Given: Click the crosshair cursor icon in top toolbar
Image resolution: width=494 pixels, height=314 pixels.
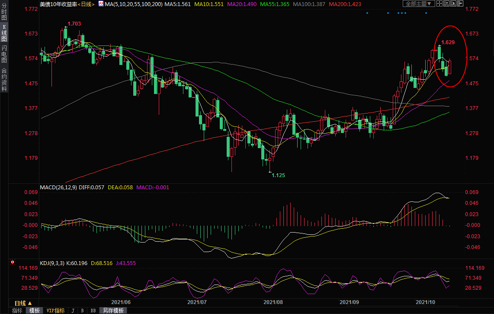Looking at the screenshot, I should (x=439, y=4).
